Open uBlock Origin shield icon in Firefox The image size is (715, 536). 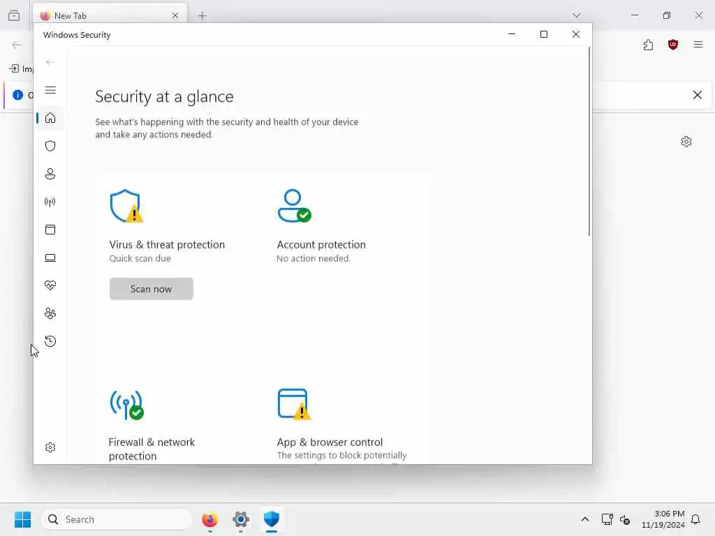point(673,45)
